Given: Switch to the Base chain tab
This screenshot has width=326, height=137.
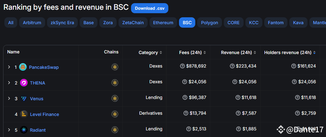Looking at the screenshot, I should [89, 23].
